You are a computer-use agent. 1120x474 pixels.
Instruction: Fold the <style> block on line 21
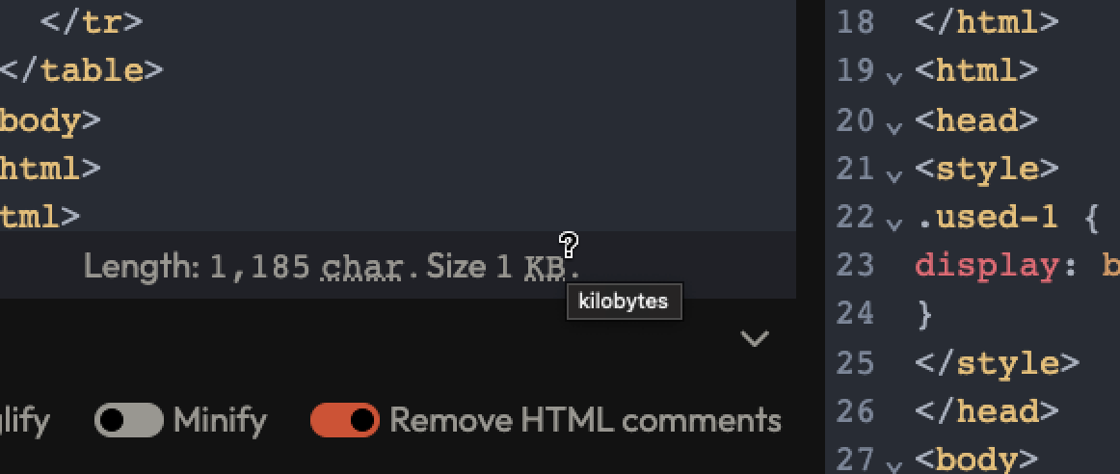tap(893, 175)
